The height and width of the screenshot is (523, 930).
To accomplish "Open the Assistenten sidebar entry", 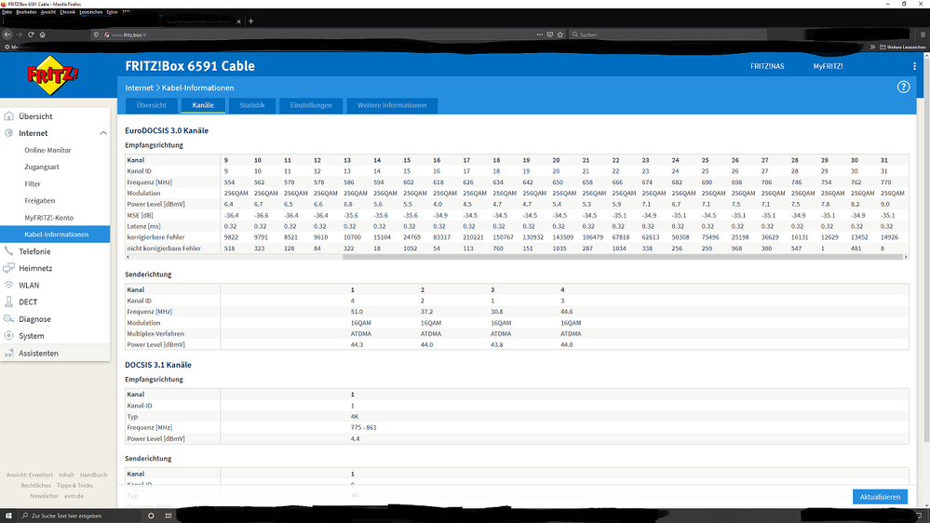I will [x=55, y=353].
